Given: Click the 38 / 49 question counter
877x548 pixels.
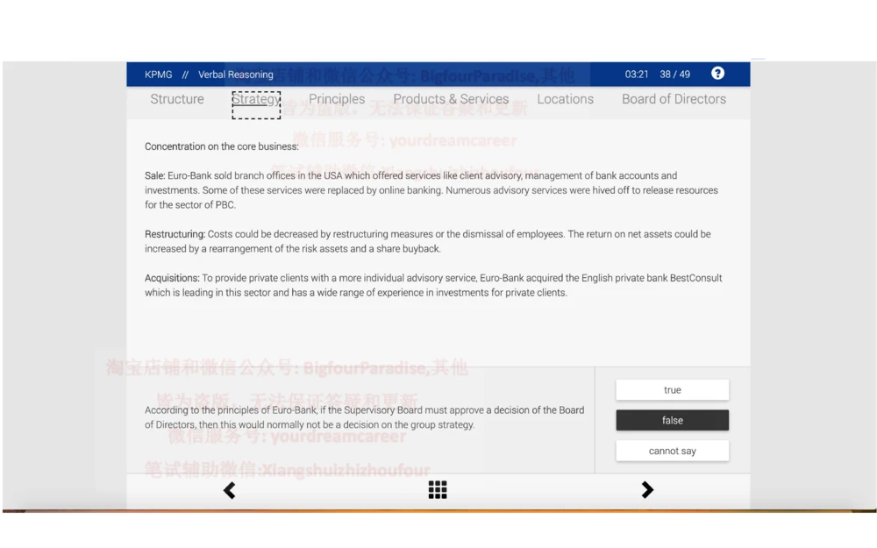Looking at the screenshot, I should tap(674, 75).
